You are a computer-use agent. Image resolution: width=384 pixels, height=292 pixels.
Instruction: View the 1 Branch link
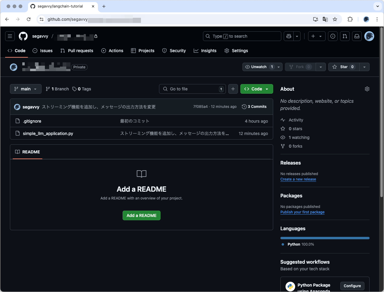click(x=57, y=89)
